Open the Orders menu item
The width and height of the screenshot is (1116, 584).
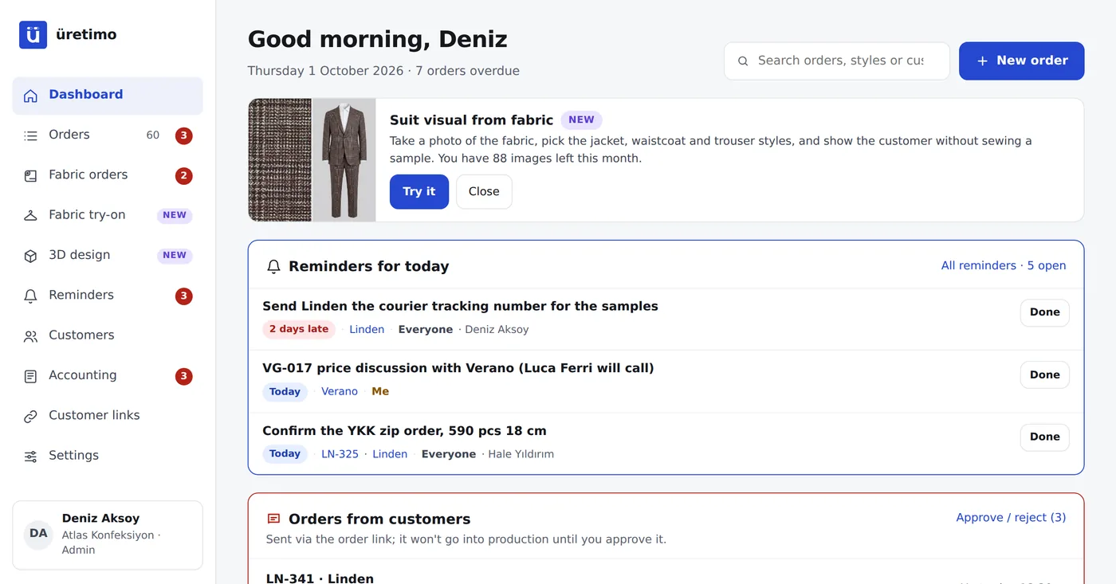coord(108,135)
